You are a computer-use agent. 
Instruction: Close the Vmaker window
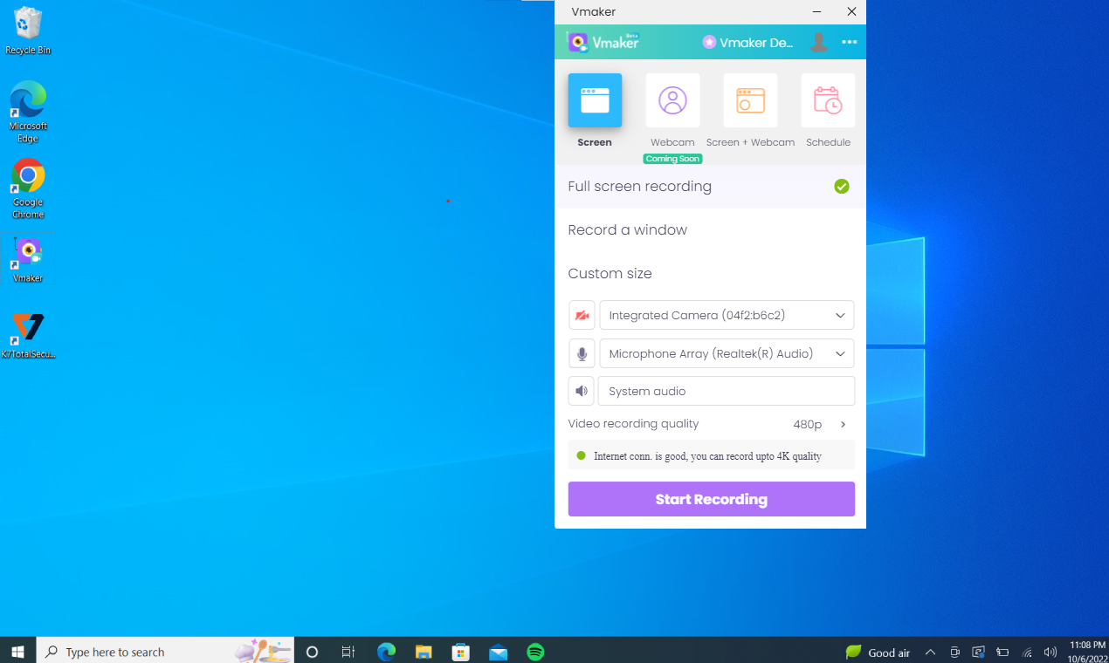(x=851, y=11)
